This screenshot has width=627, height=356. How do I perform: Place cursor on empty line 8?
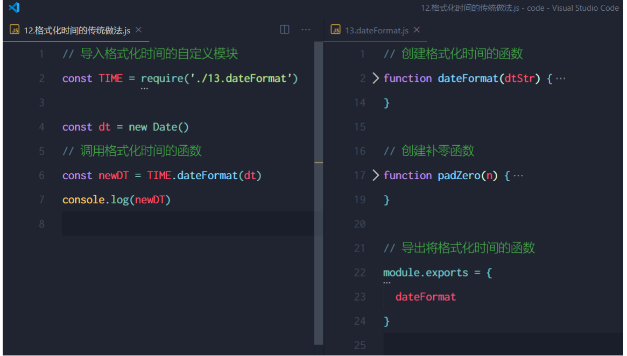(187, 224)
